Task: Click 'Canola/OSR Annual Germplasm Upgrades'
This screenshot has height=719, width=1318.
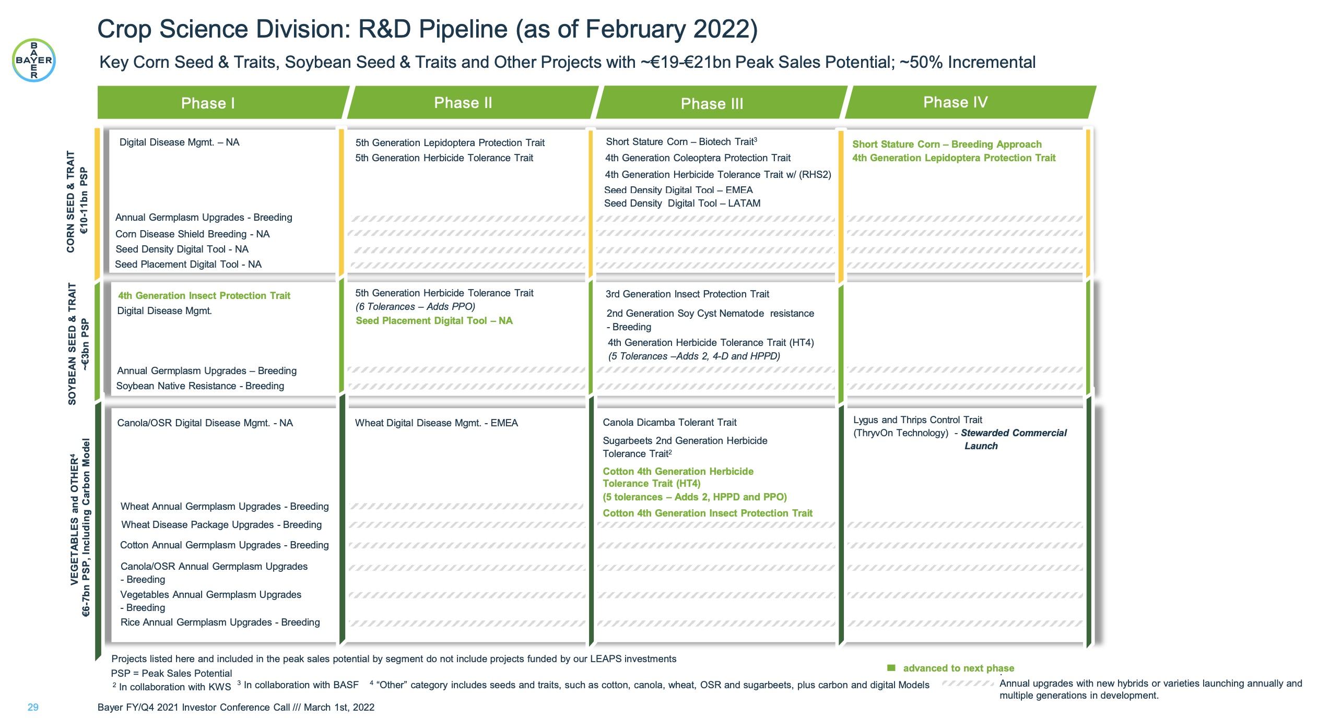Action: (x=214, y=566)
